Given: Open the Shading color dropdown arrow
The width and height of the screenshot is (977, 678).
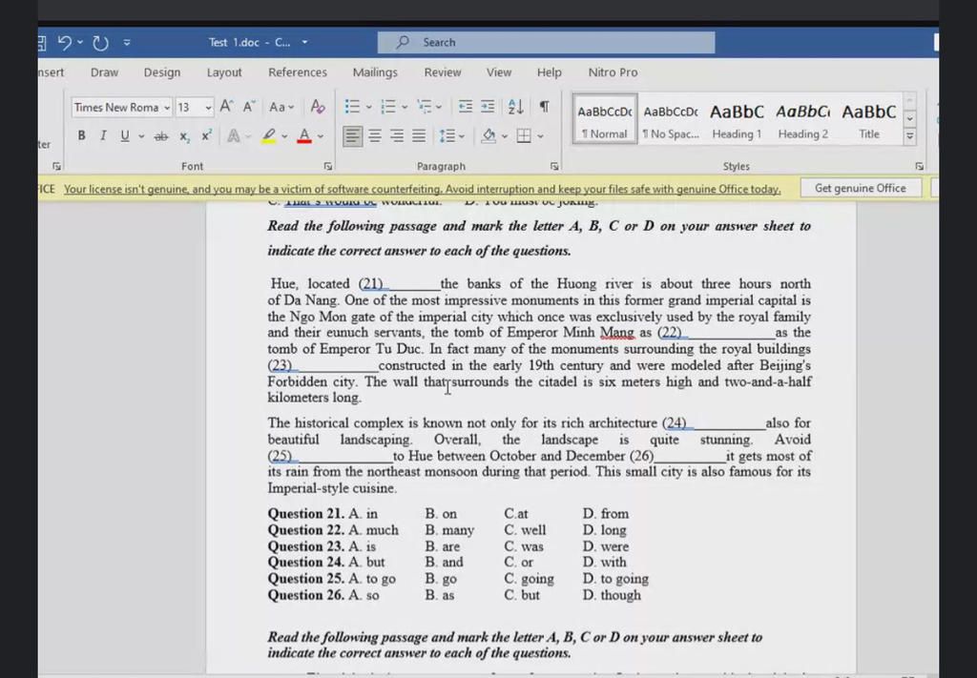Looking at the screenshot, I should 504,135.
